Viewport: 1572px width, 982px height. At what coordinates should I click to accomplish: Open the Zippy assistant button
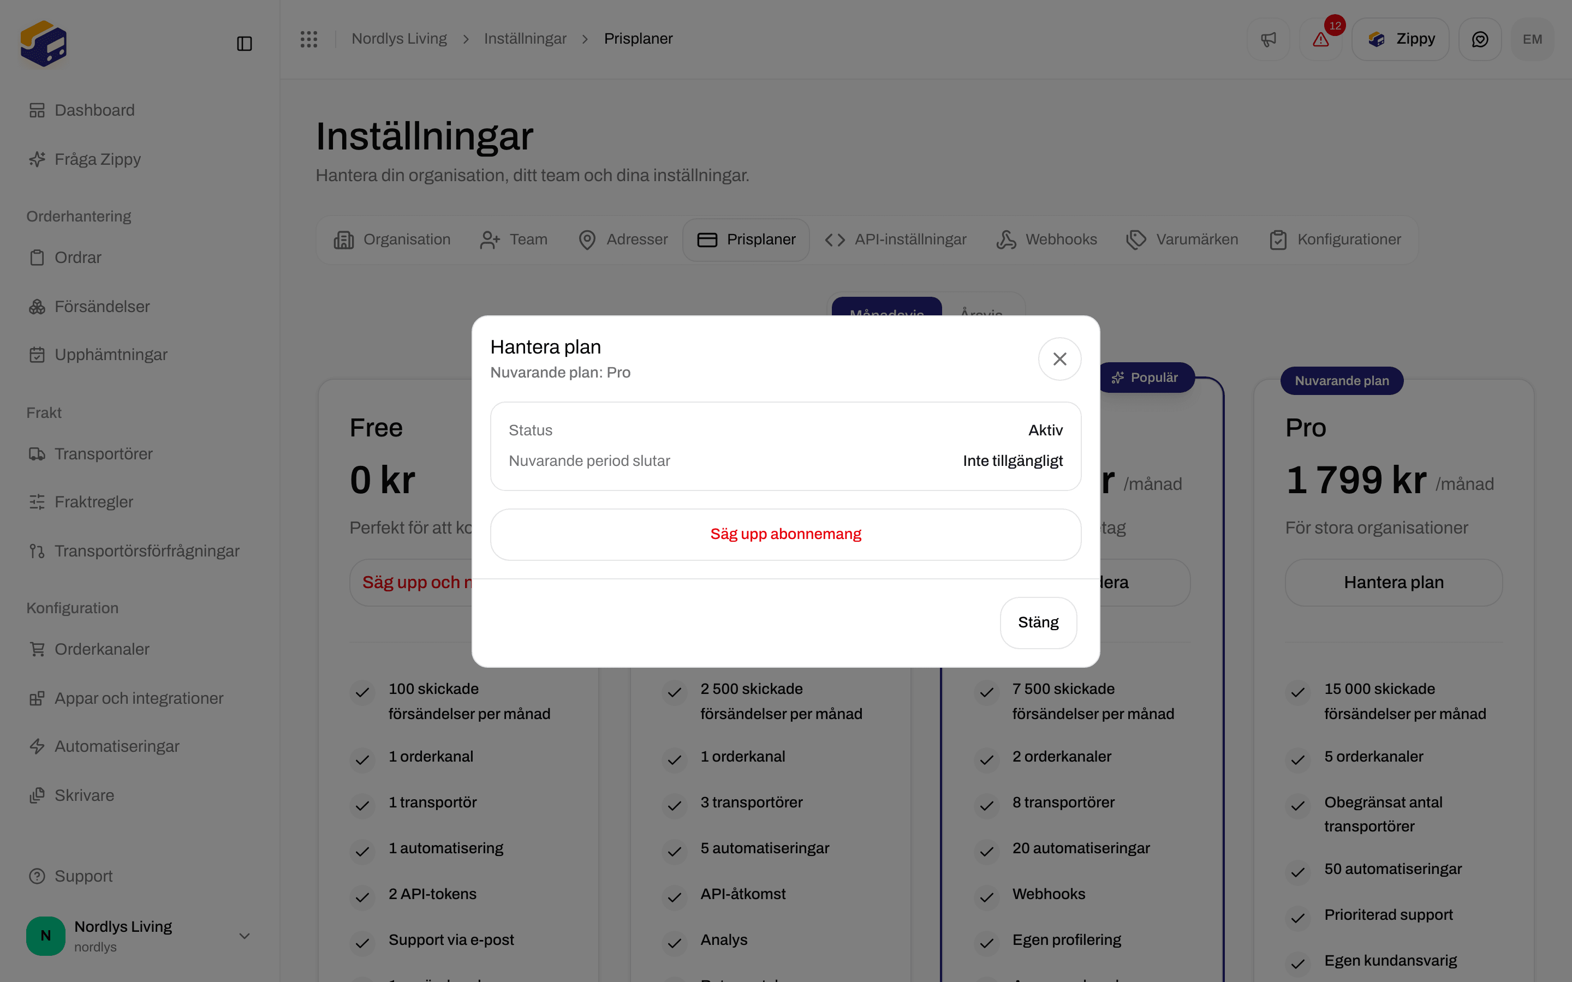point(1401,39)
